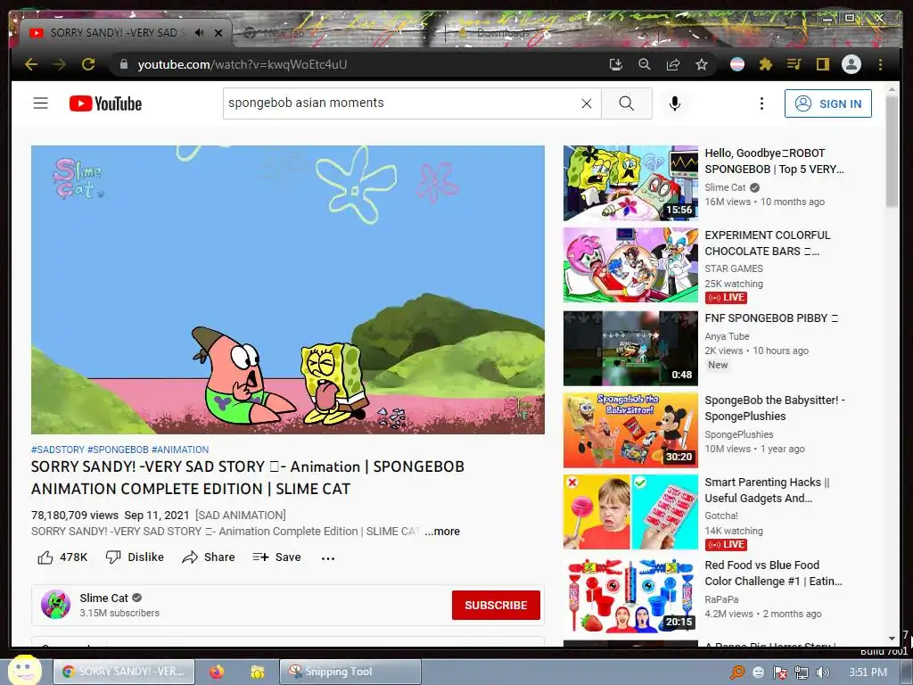Open the install/download page icon in address bar

pos(615,64)
